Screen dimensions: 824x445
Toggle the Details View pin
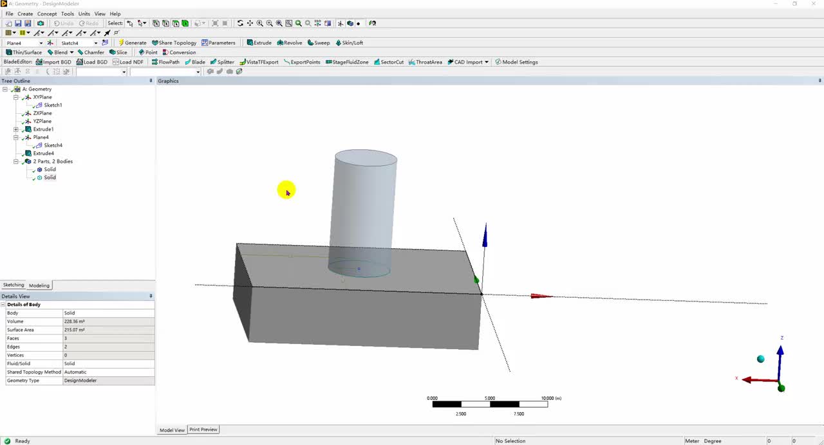coord(151,296)
